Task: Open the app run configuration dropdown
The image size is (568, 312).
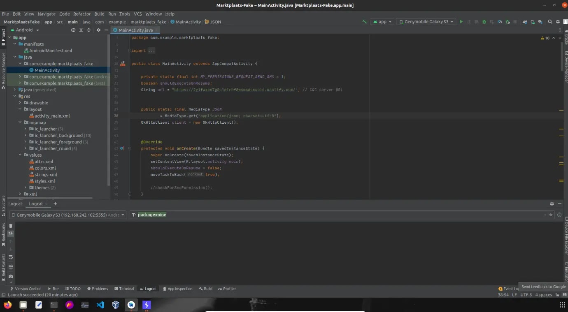Action: [x=383, y=22]
